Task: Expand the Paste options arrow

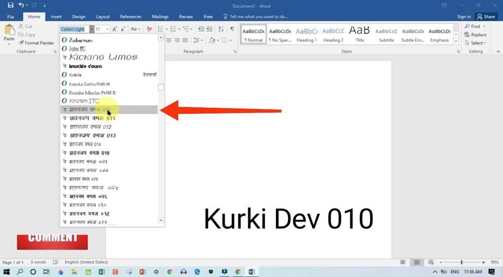Action: [9, 44]
